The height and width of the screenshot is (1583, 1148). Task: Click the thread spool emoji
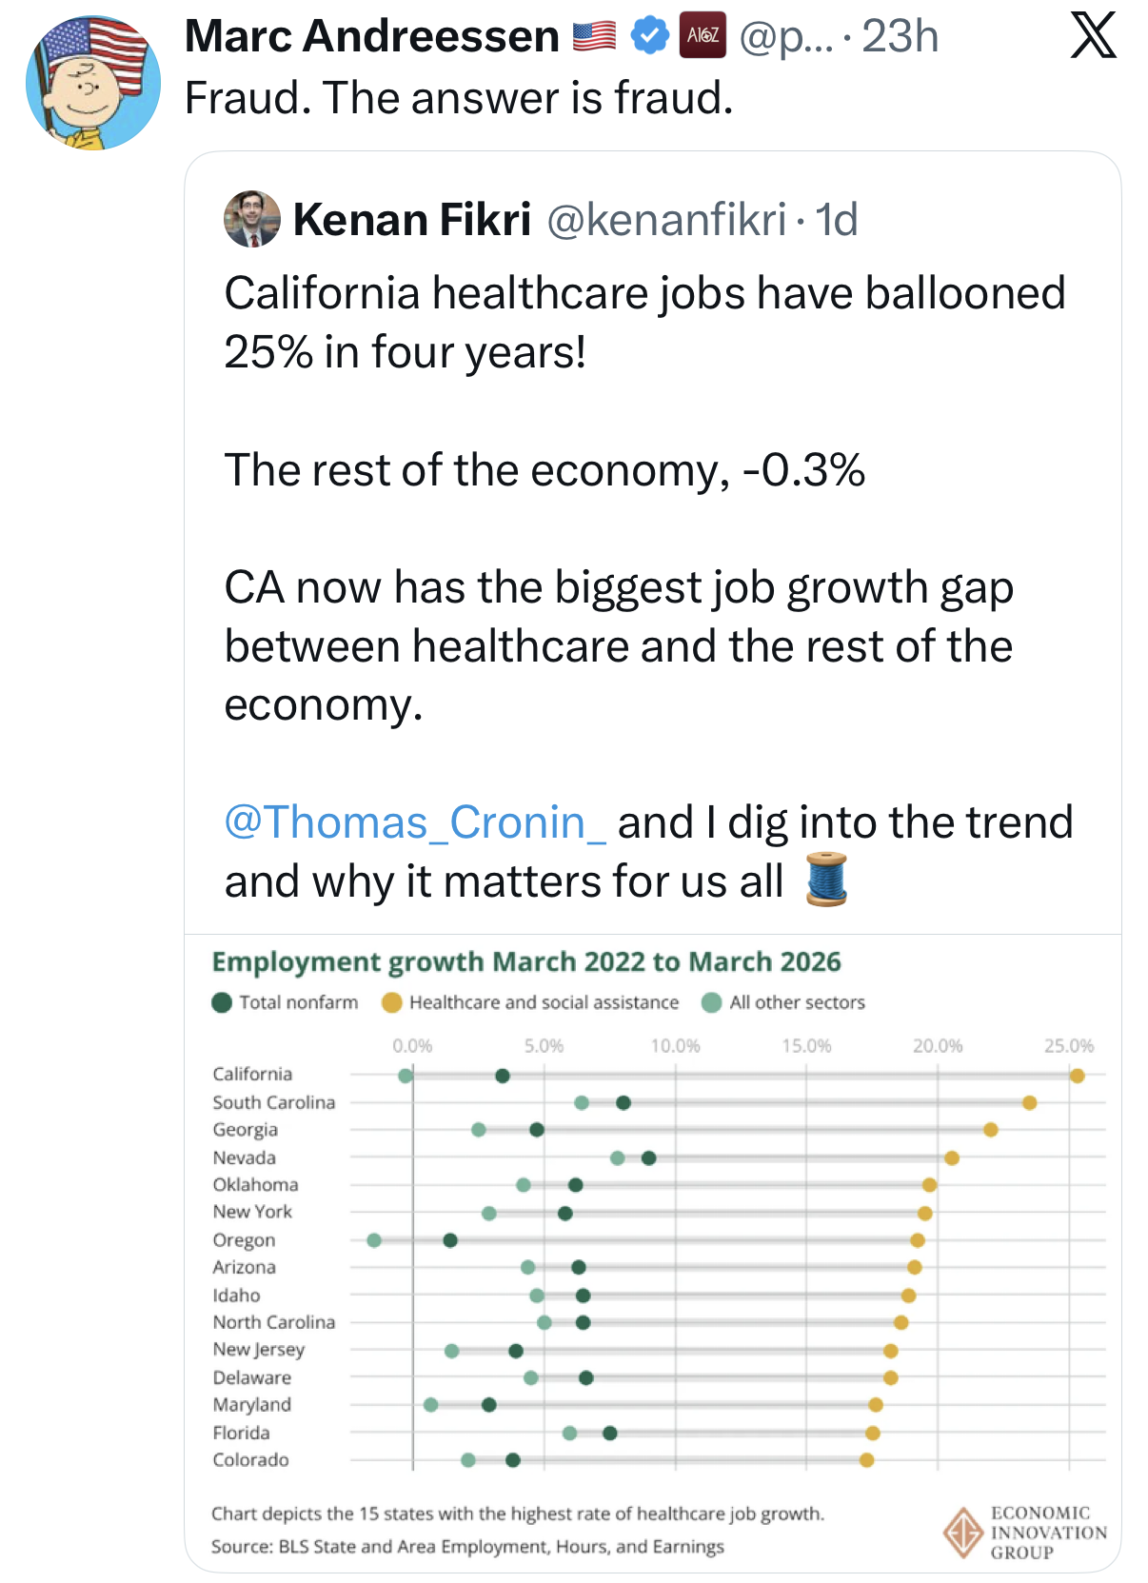coord(826,880)
